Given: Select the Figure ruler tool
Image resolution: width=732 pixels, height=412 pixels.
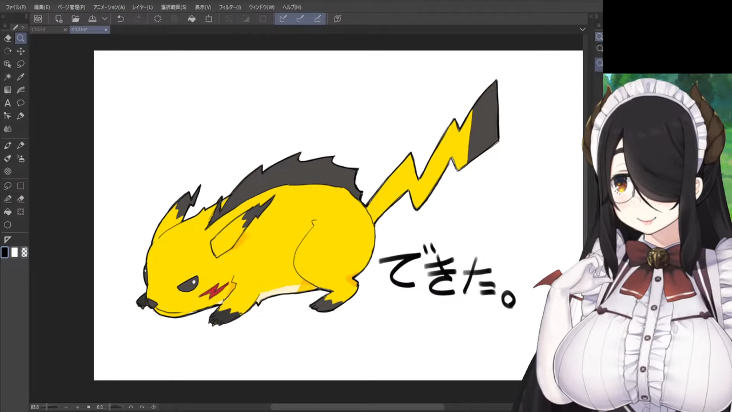Looking at the screenshot, I should pos(7,239).
